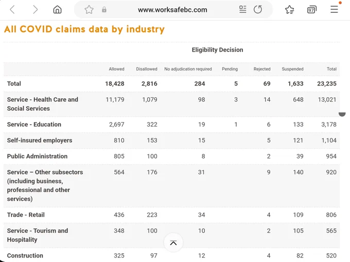This screenshot has height=262, width=350.
Task: Bookmark page using star in address bar
Action: [89, 10]
